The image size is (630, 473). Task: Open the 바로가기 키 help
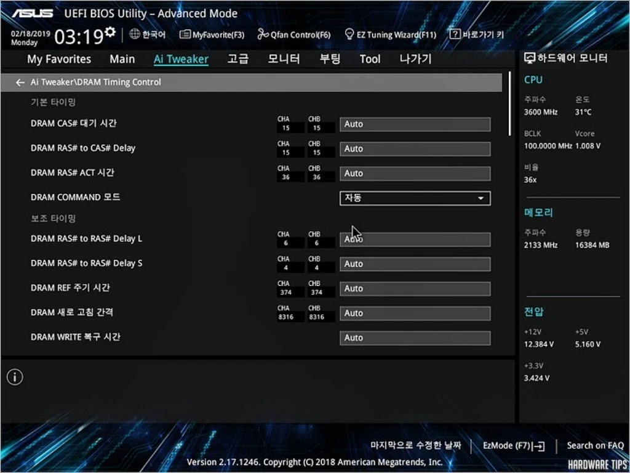[x=477, y=34]
